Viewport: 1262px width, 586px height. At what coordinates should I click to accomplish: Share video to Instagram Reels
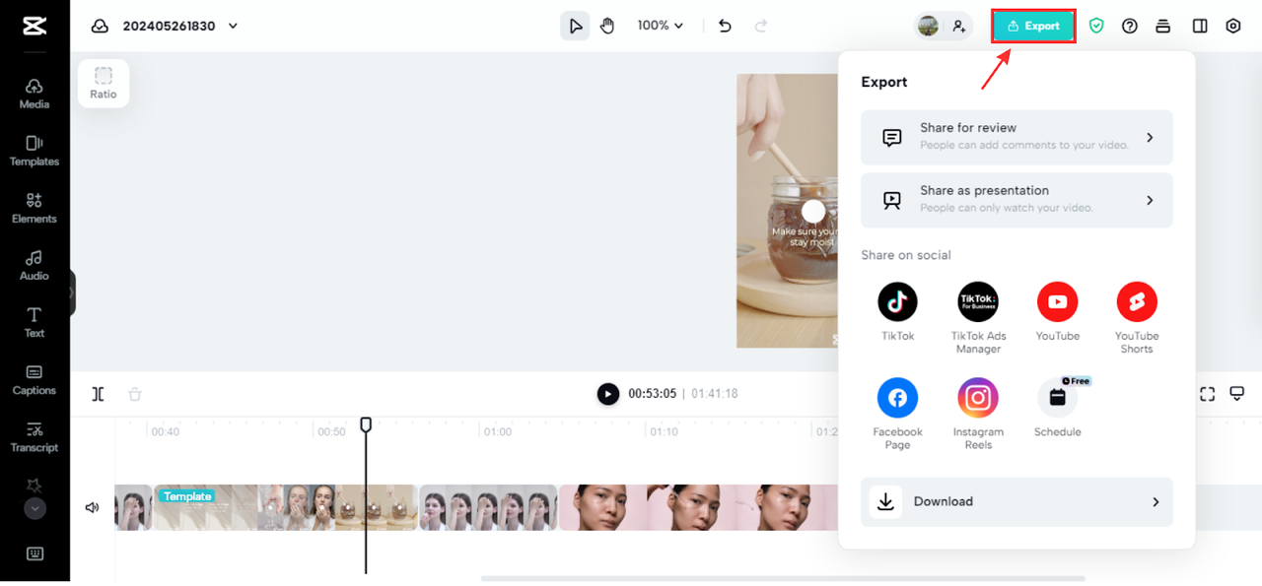tap(978, 414)
